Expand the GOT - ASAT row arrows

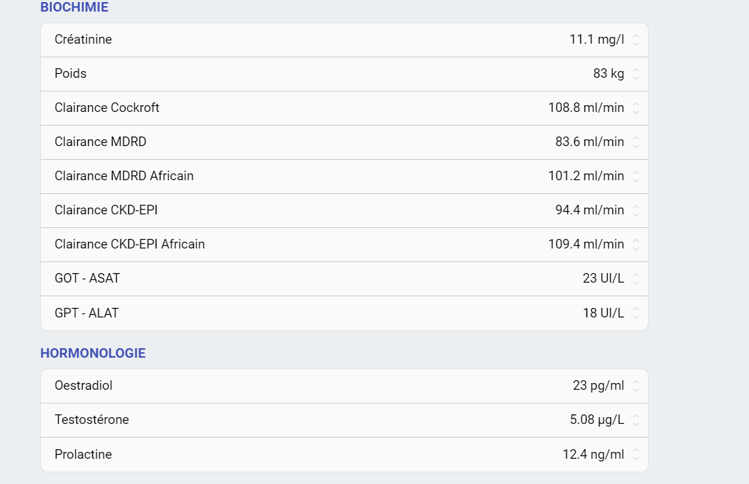click(x=636, y=279)
